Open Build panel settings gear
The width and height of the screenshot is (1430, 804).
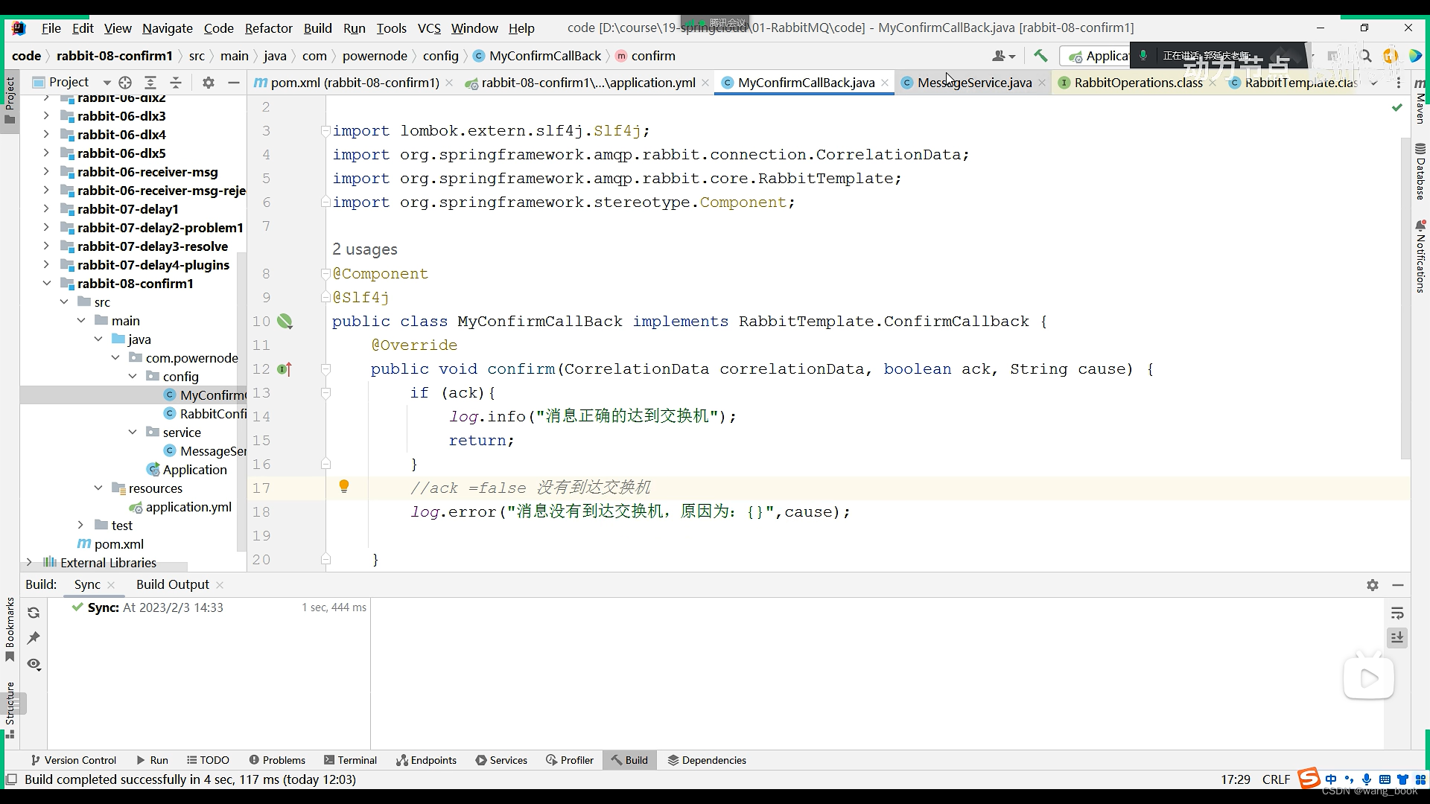pos(1373,585)
